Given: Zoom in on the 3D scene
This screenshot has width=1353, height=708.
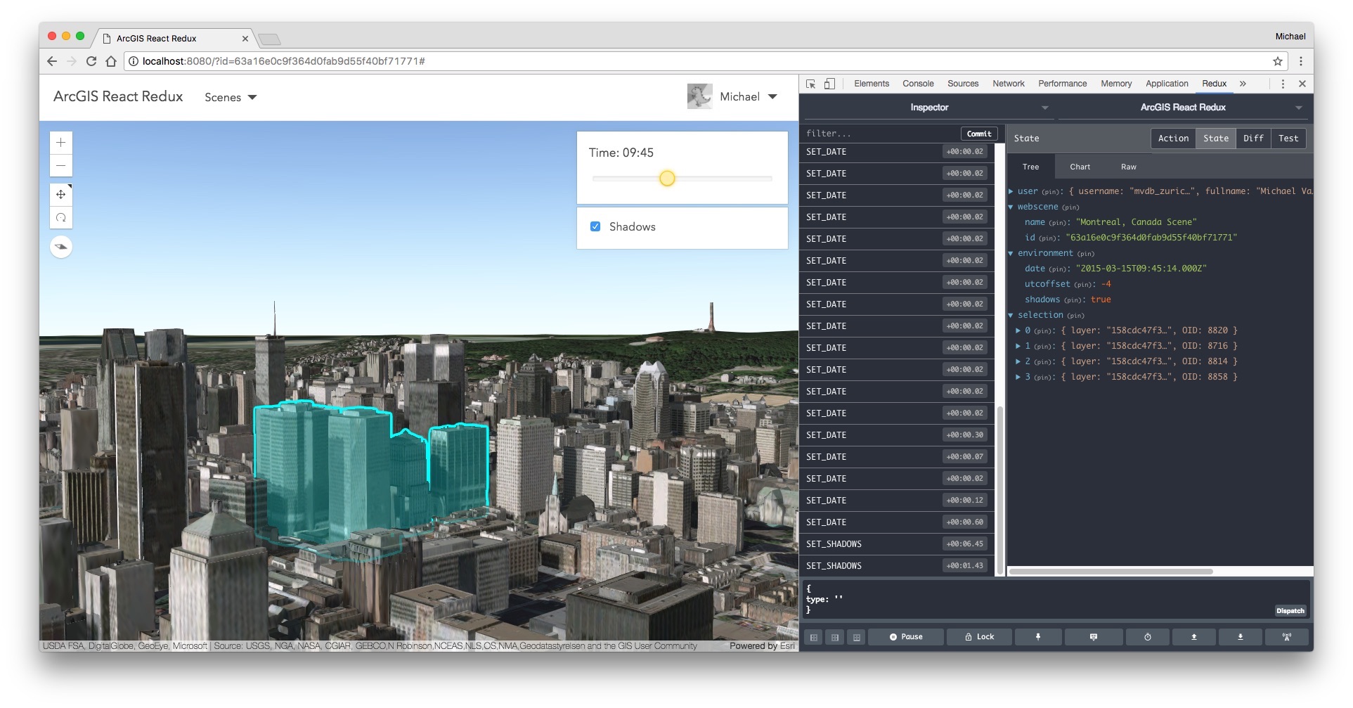Looking at the screenshot, I should 61,143.
